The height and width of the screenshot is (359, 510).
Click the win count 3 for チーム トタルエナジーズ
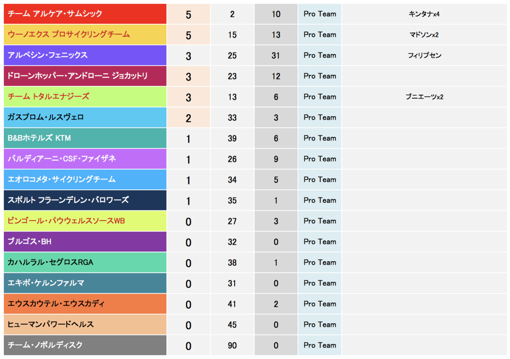(188, 98)
